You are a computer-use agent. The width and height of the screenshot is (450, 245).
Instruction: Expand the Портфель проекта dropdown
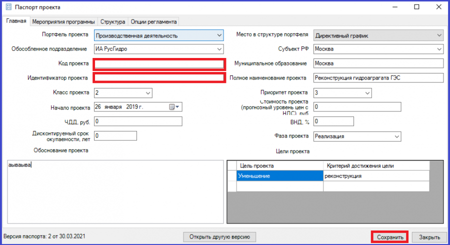[219, 35]
